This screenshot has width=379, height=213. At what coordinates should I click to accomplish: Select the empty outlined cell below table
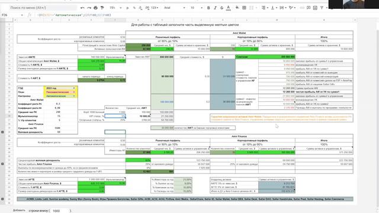(115, 132)
